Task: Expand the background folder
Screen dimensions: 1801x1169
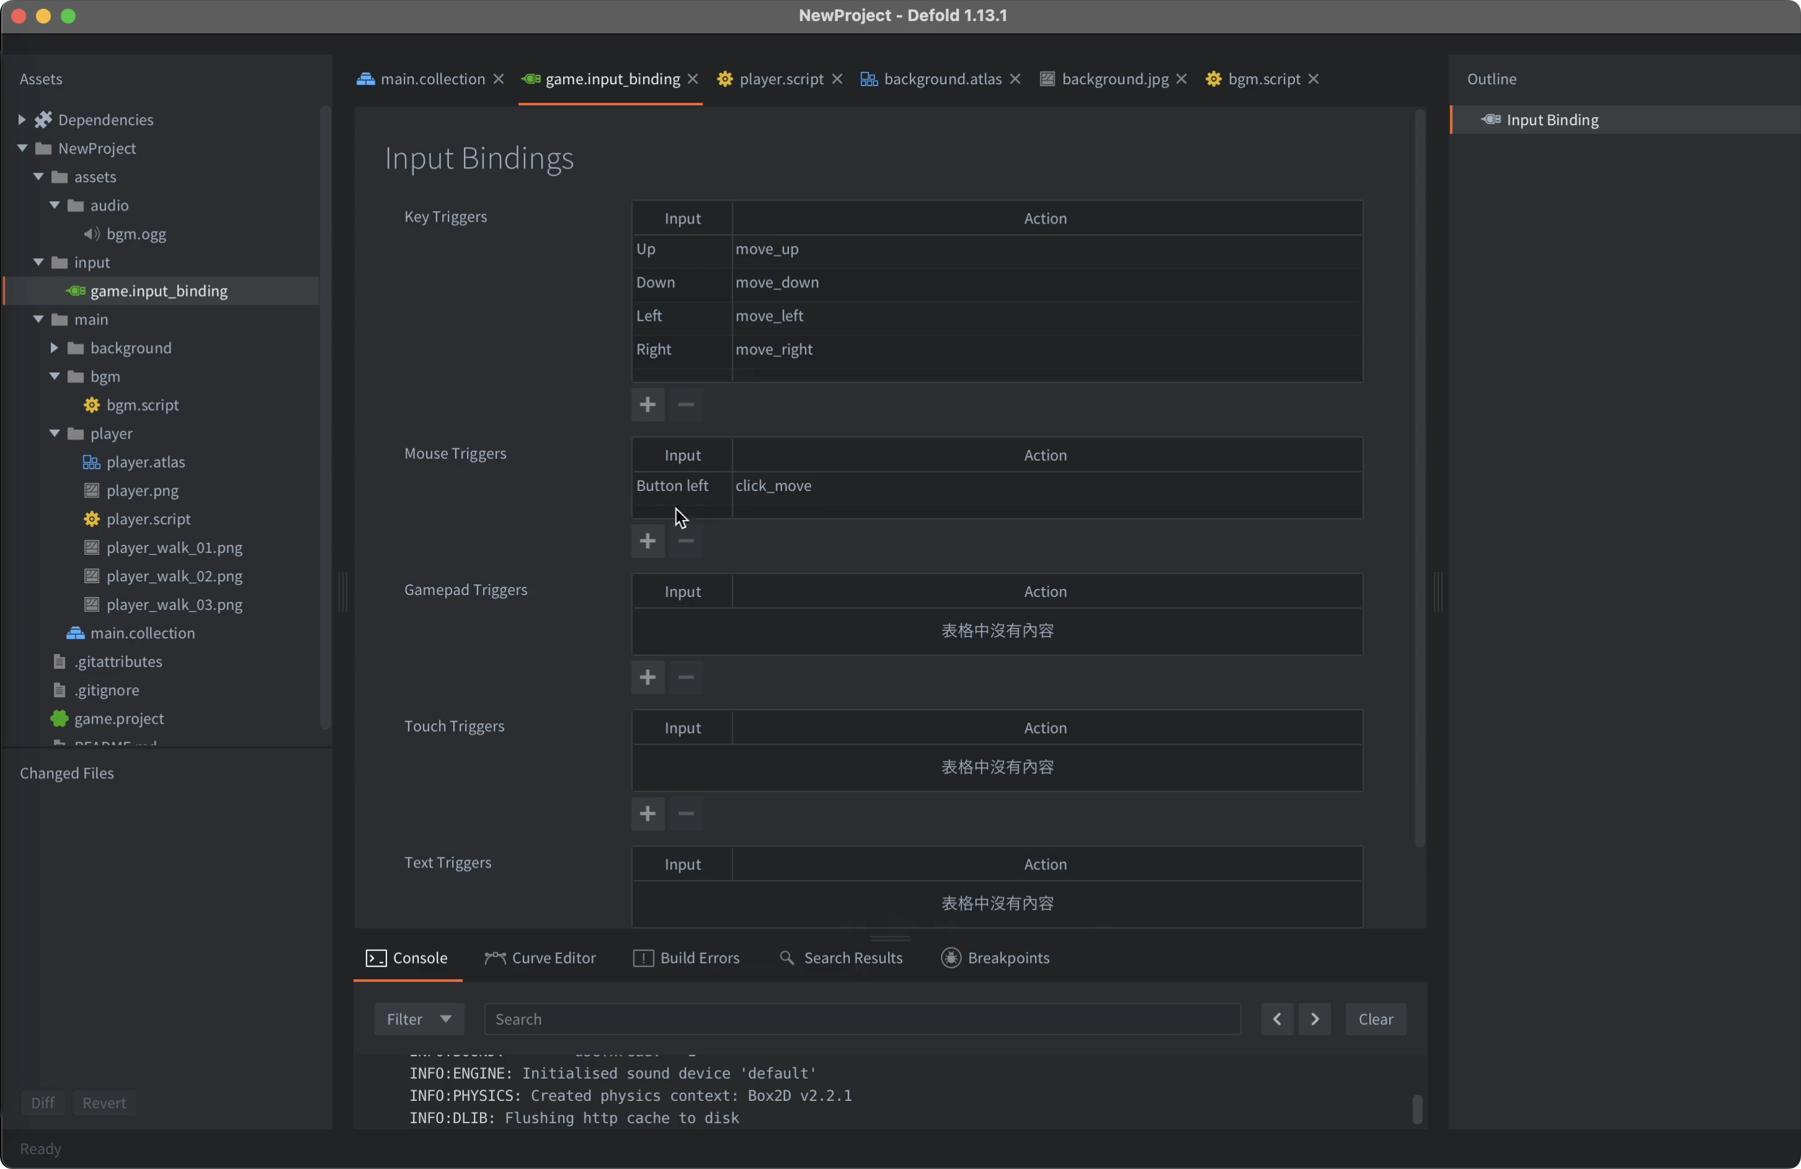Action: [55, 348]
